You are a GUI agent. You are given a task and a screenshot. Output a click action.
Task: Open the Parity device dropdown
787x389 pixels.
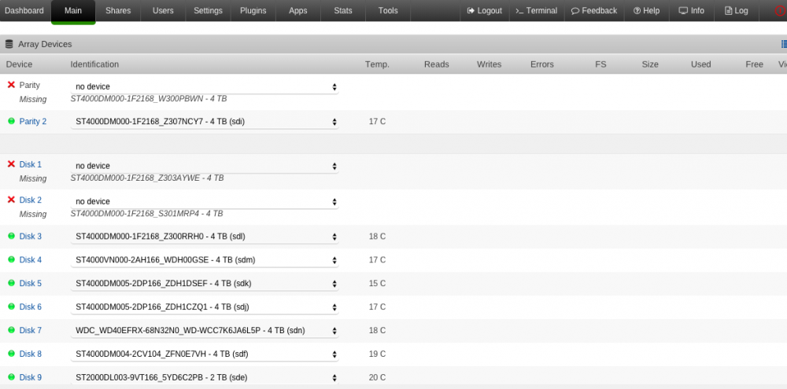[205, 86]
